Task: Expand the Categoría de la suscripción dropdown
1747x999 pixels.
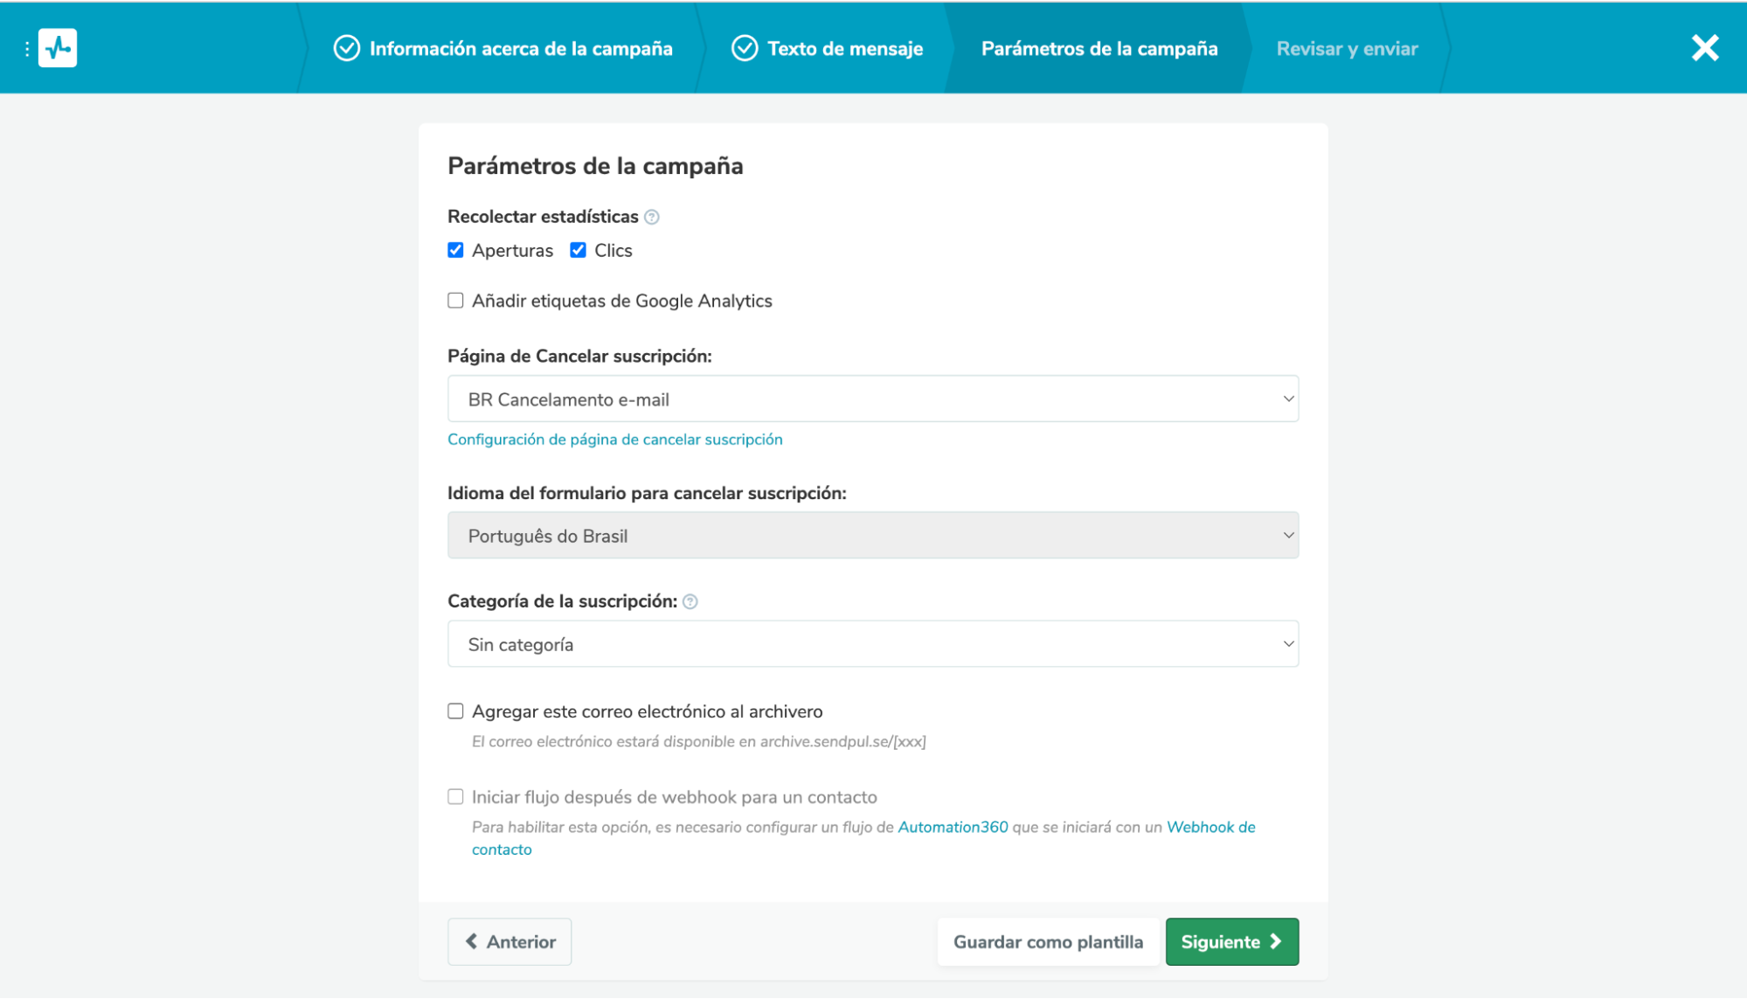Action: [x=873, y=644]
